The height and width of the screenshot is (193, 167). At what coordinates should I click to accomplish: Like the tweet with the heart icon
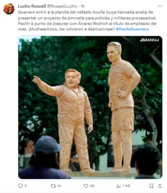point(86,186)
